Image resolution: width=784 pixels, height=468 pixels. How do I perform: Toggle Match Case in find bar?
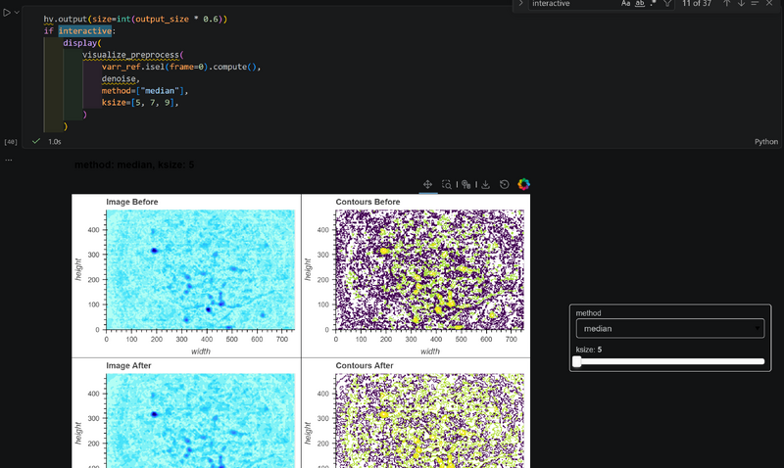(x=625, y=4)
